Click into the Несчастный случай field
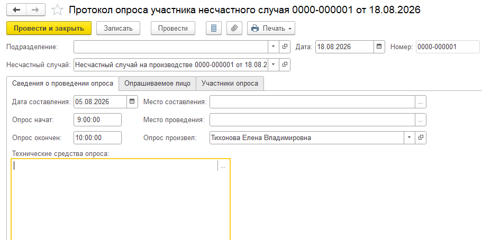This screenshot has height=240, width=482. (x=171, y=64)
